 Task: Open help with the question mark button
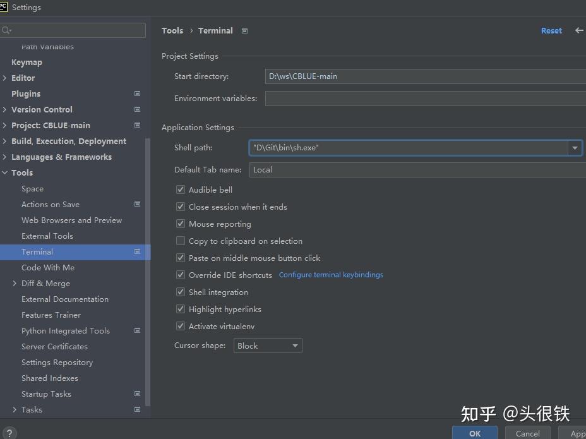[x=9, y=433]
